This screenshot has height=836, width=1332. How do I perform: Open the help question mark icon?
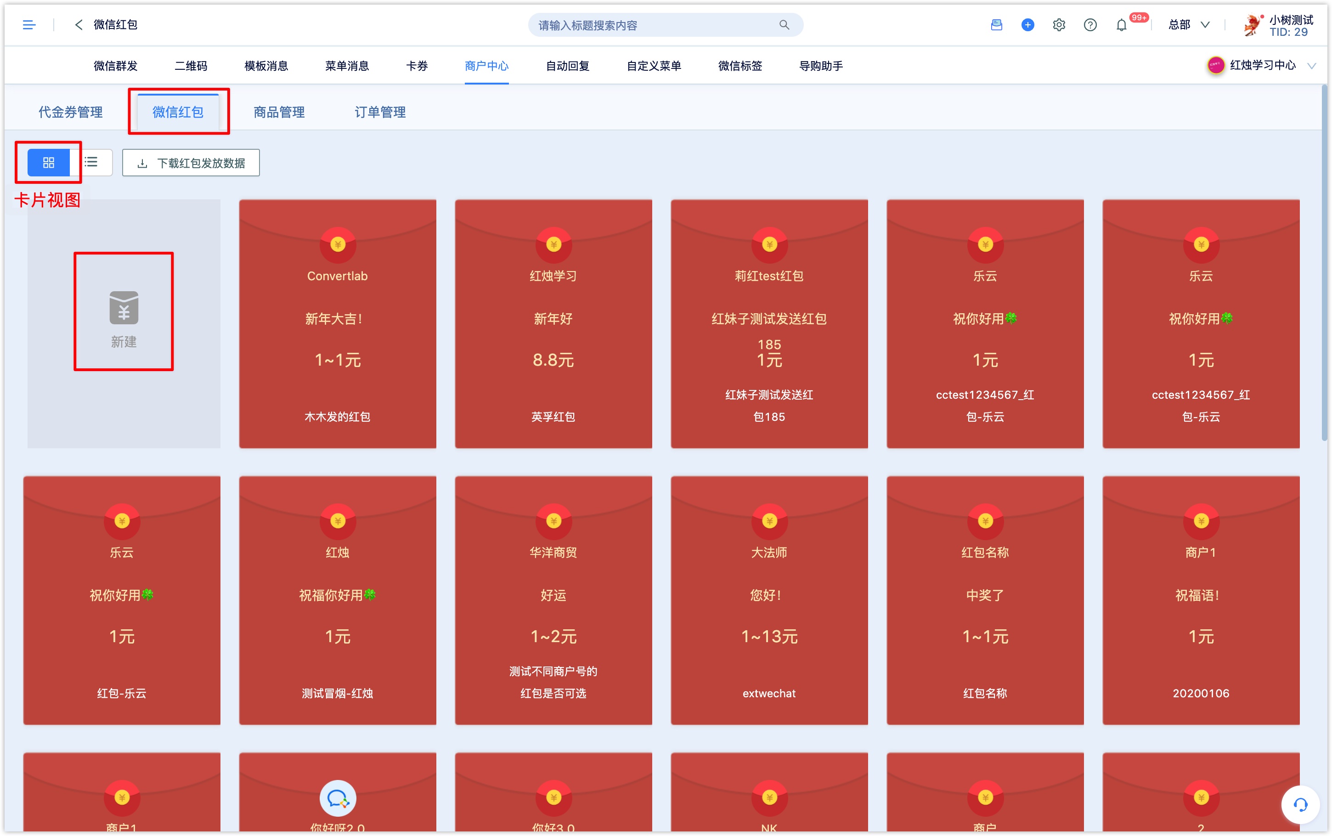pyautogui.click(x=1090, y=25)
